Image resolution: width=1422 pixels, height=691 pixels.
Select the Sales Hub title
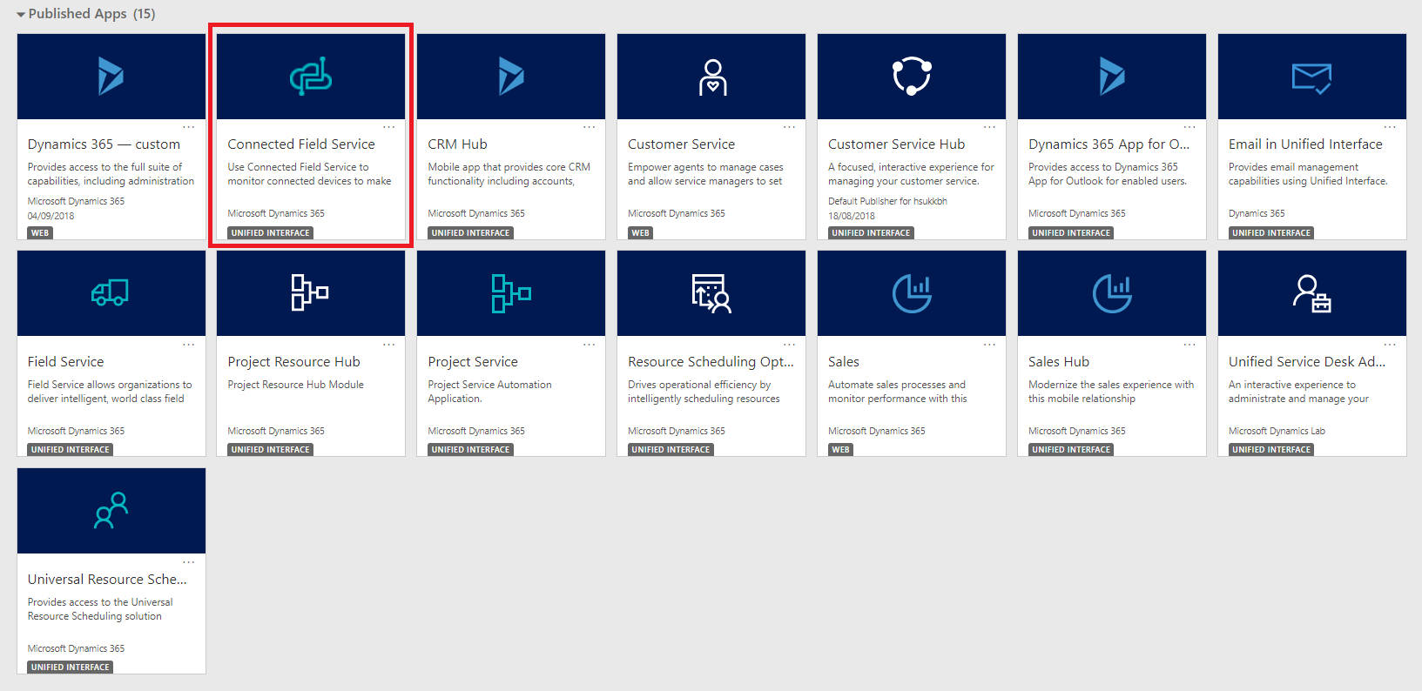coord(1058,362)
